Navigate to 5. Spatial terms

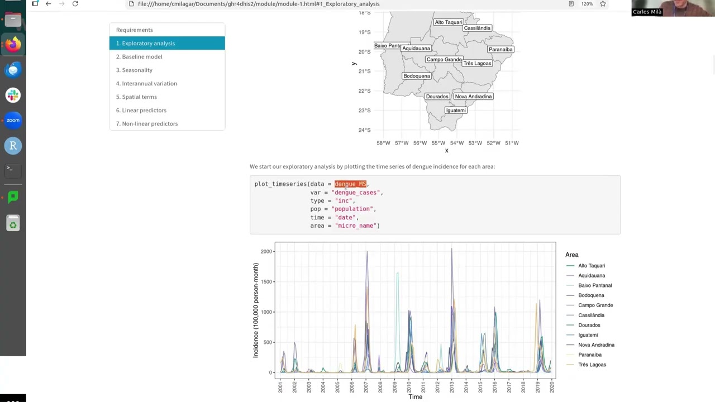tap(167, 97)
